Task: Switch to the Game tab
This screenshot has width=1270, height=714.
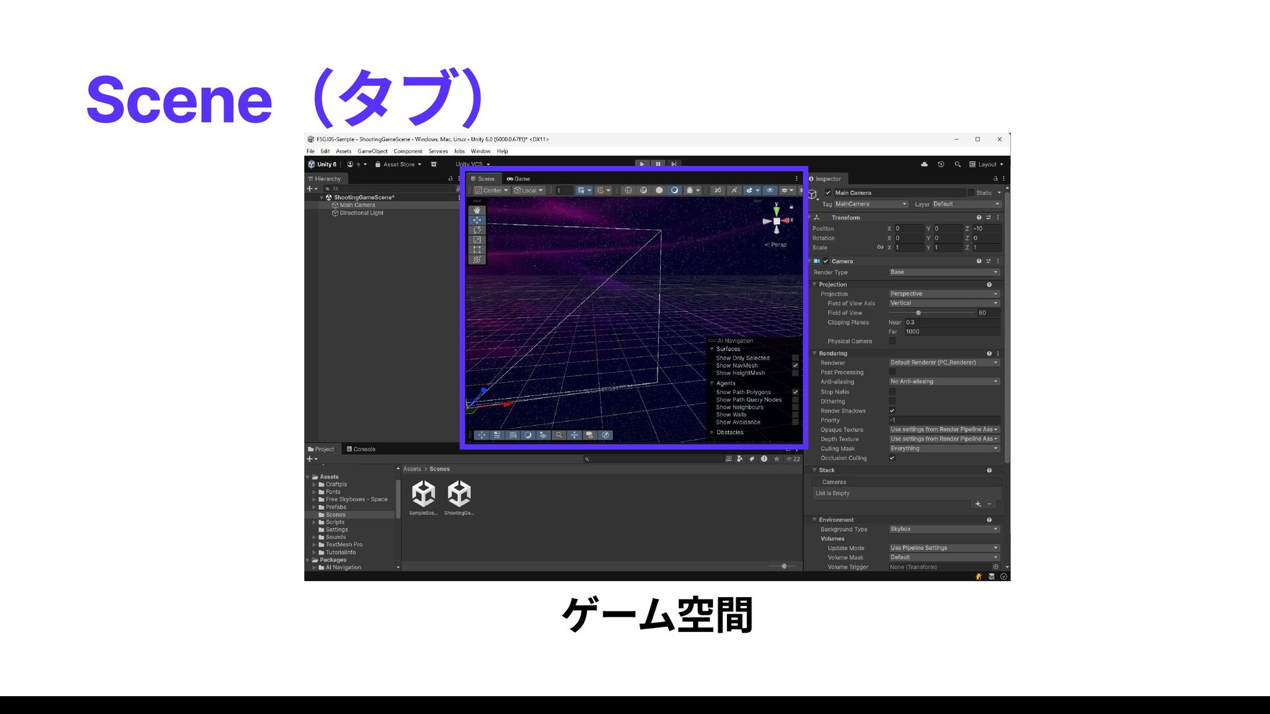Action: click(x=519, y=178)
